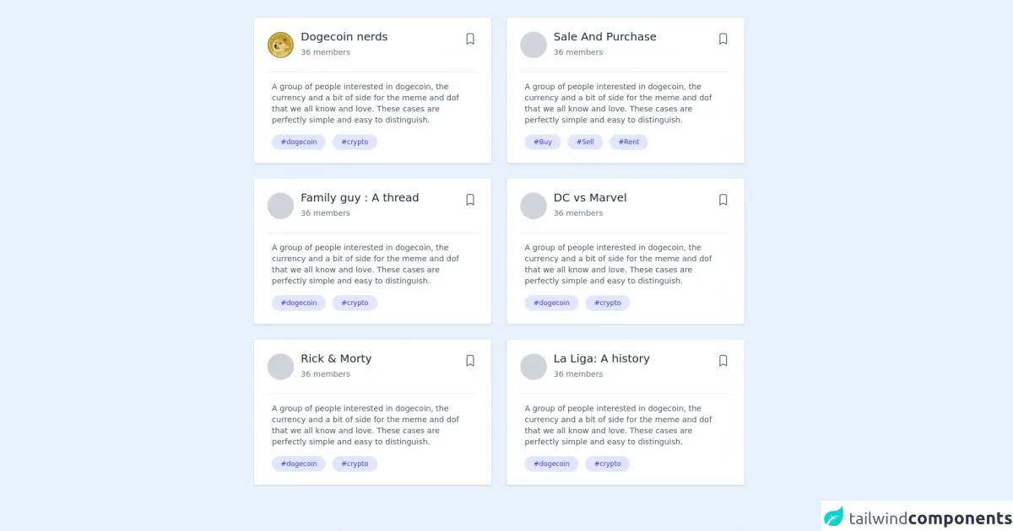Click #crypto tag on Rick & Morty card
This screenshot has width=1013, height=531.
click(355, 464)
